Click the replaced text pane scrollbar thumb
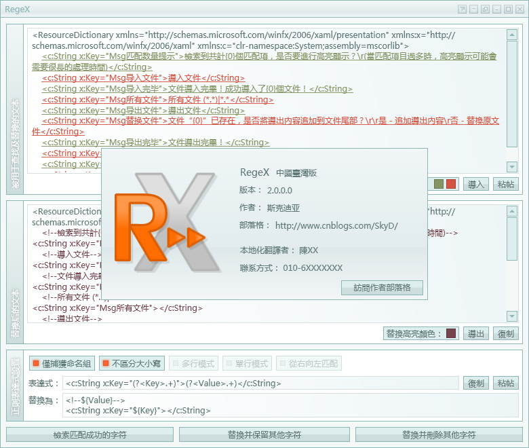Viewport: 529px width, 448px height. pos(512,239)
